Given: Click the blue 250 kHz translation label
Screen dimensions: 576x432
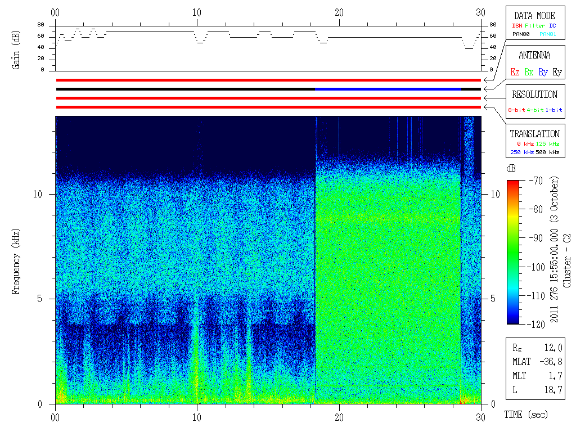Looking at the screenshot, I should click(522, 152).
